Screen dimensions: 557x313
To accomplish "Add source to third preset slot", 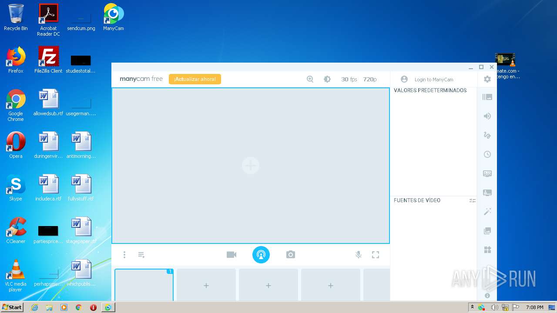I will tap(268, 285).
